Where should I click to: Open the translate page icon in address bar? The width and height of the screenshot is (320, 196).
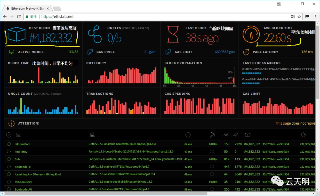point(293,17)
